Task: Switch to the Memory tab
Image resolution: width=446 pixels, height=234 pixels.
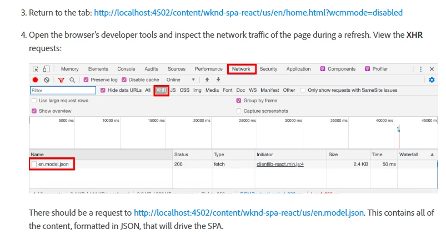Action: [69, 69]
